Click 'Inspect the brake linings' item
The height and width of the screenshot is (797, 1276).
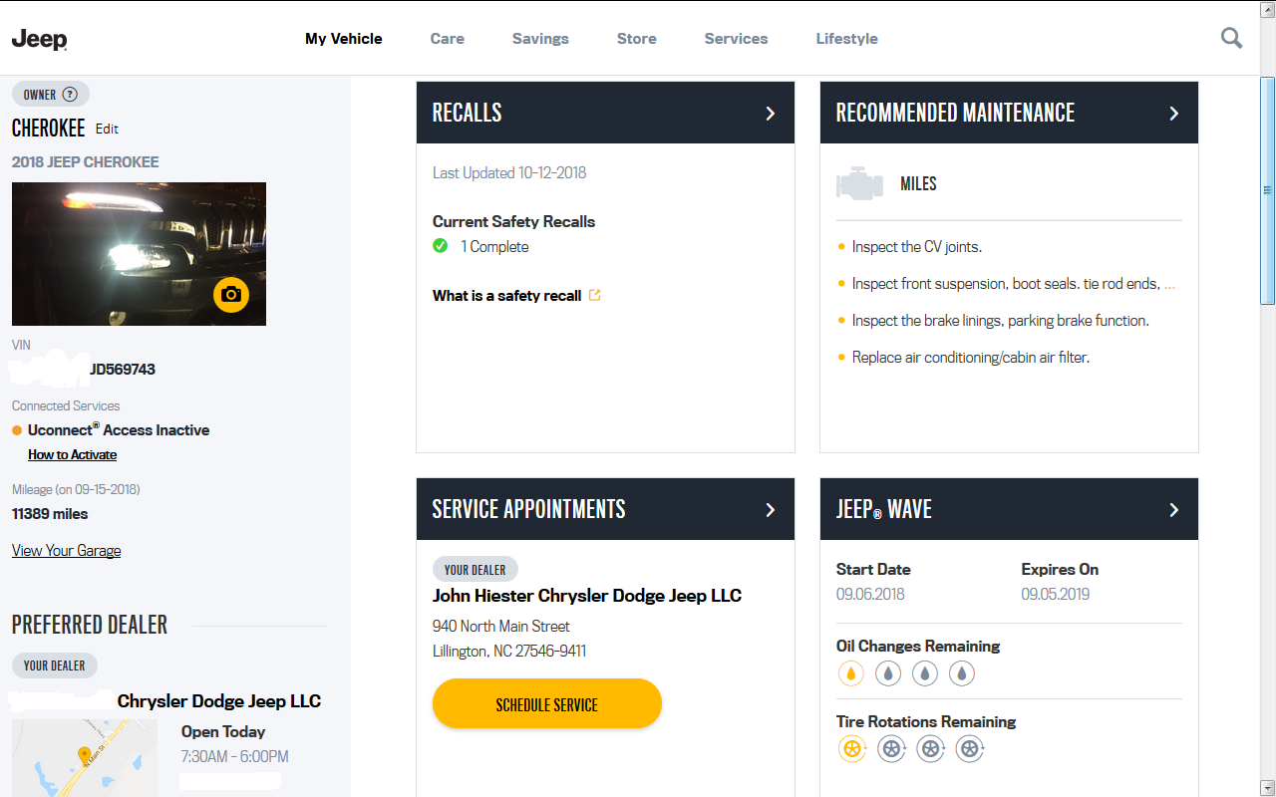pyautogui.click(x=1001, y=321)
